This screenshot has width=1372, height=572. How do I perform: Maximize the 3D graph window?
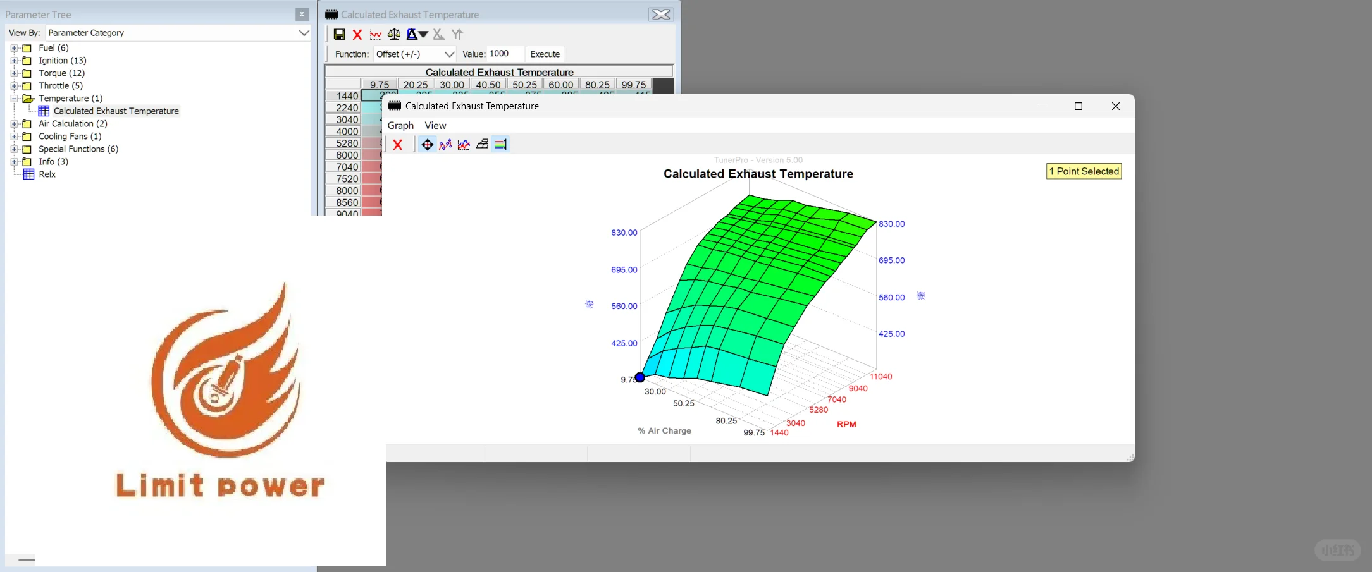click(1078, 106)
